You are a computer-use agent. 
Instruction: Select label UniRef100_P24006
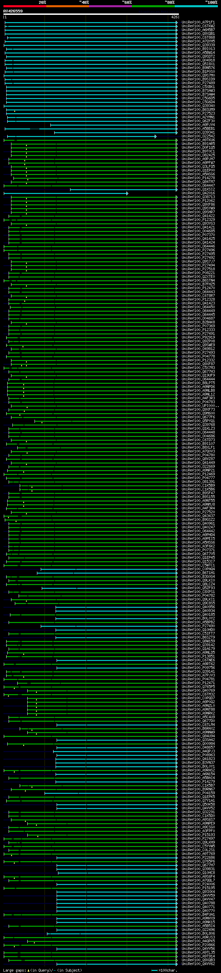point(198,884)
